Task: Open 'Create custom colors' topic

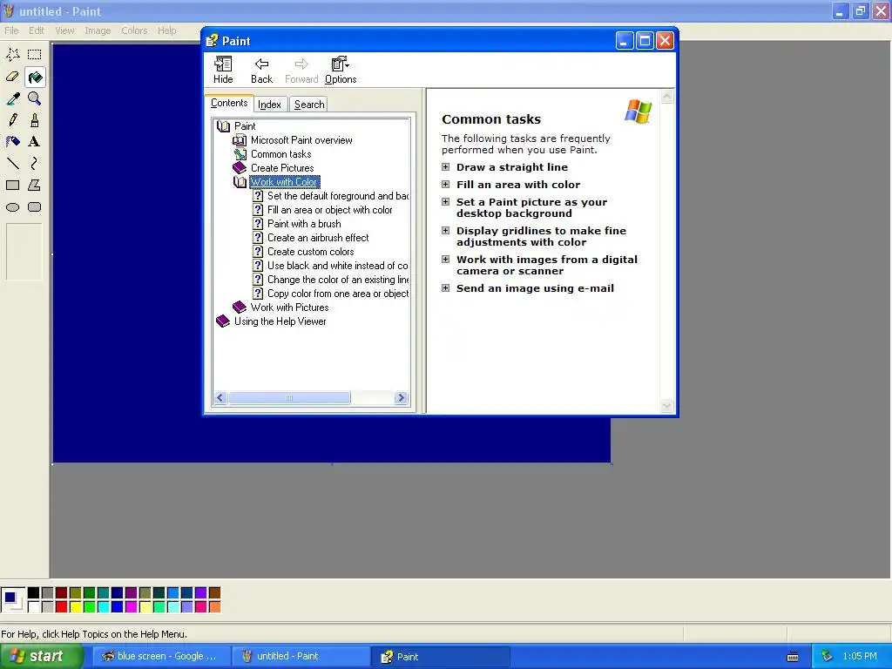Action: click(x=311, y=252)
